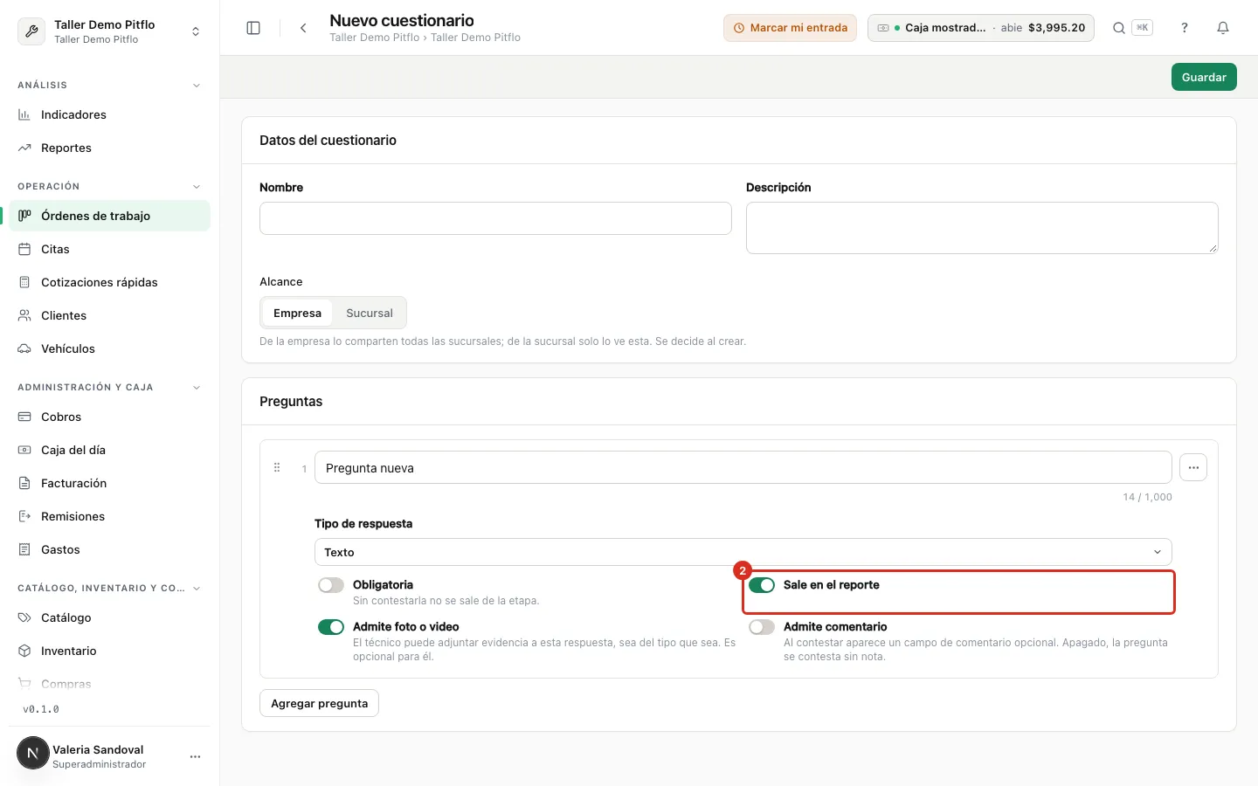The image size is (1258, 786).
Task: Open user menu dots beside Valeria Sandoval
Action: pyautogui.click(x=195, y=756)
